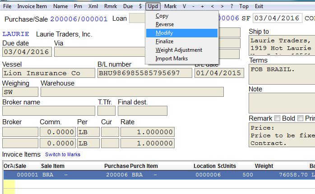Go to next record with > item
The image size is (315, 194).
(222, 6)
